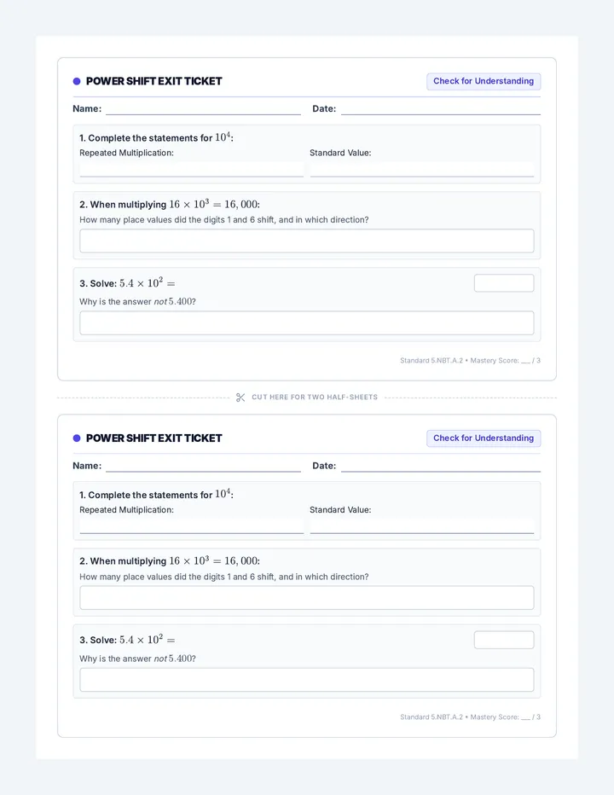
Task: Click the purple dot beside bottom ticket title
Action: [77, 438]
